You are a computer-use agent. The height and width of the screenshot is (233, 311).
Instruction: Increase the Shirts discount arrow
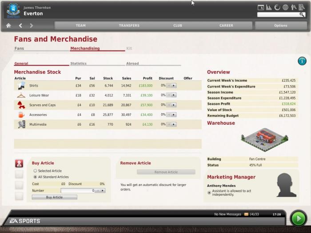click(x=174, y=86)
